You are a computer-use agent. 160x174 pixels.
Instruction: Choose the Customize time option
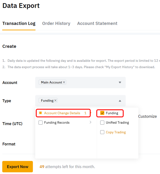pos(147,116)
